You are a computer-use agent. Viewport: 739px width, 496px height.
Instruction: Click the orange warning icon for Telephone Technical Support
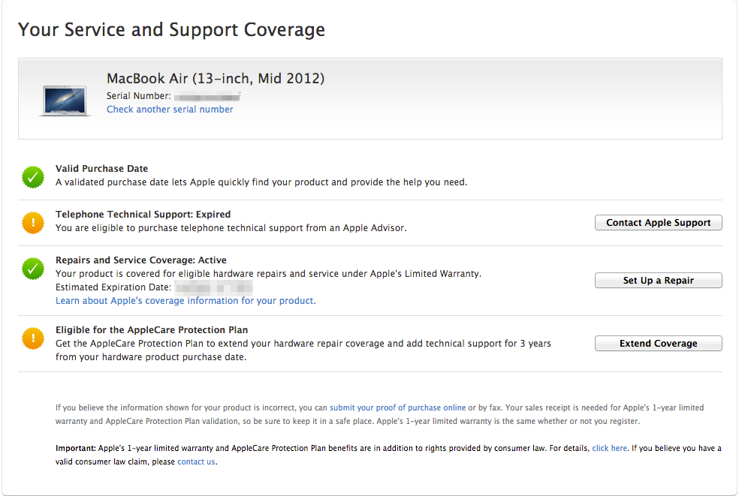[33, 223]
